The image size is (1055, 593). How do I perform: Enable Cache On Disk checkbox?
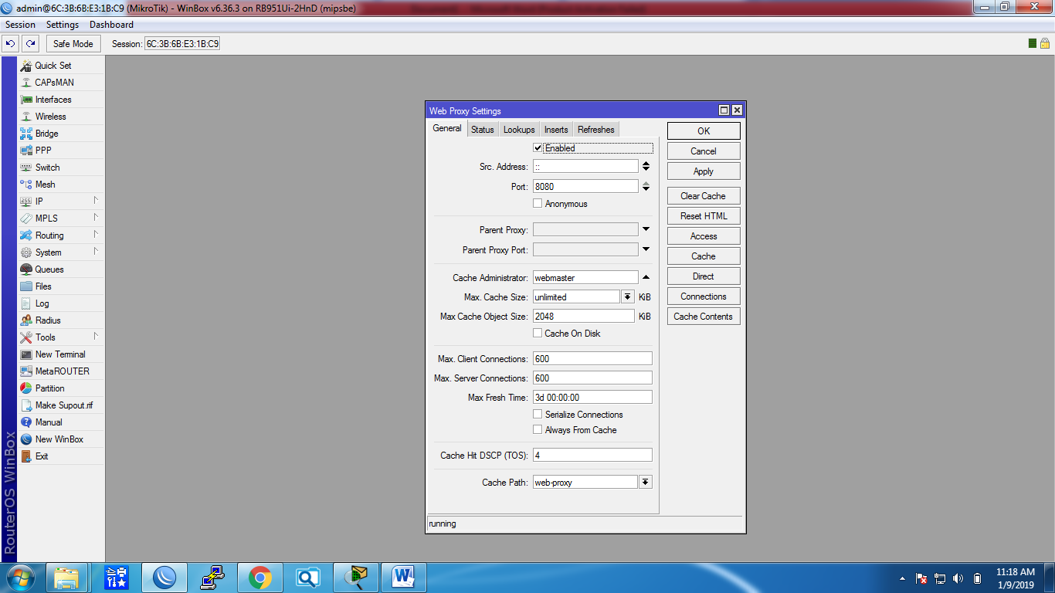(x=538, y=334)
